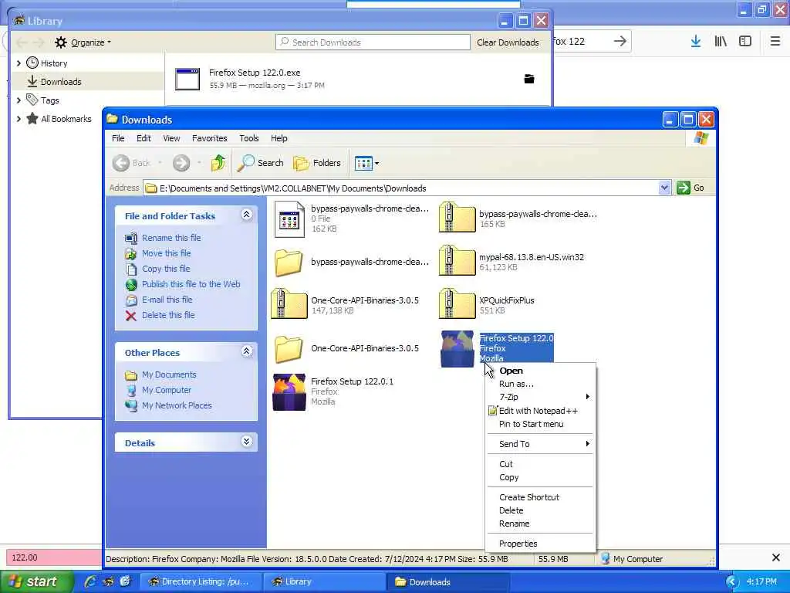Select XPQuickFixPlus zip icon
Image resolution: width=790 pixels, height=593 pixels.
(x=457, y=303)
